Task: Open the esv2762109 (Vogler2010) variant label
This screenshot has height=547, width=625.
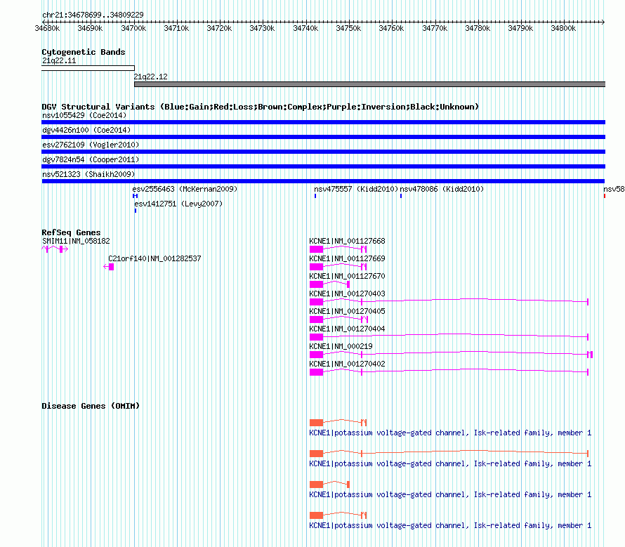Action: [91, 145]
